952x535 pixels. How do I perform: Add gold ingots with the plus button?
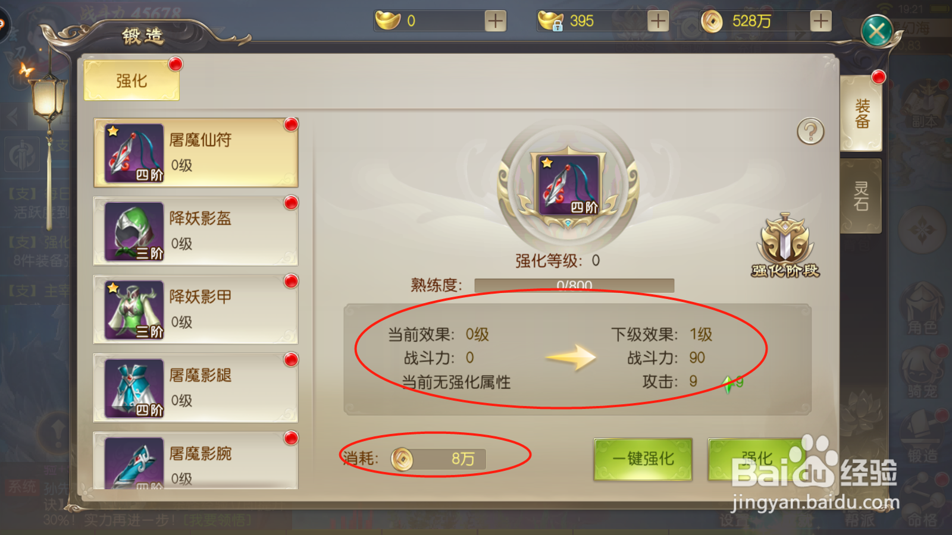pyautogui.click(x=495, y=21)
